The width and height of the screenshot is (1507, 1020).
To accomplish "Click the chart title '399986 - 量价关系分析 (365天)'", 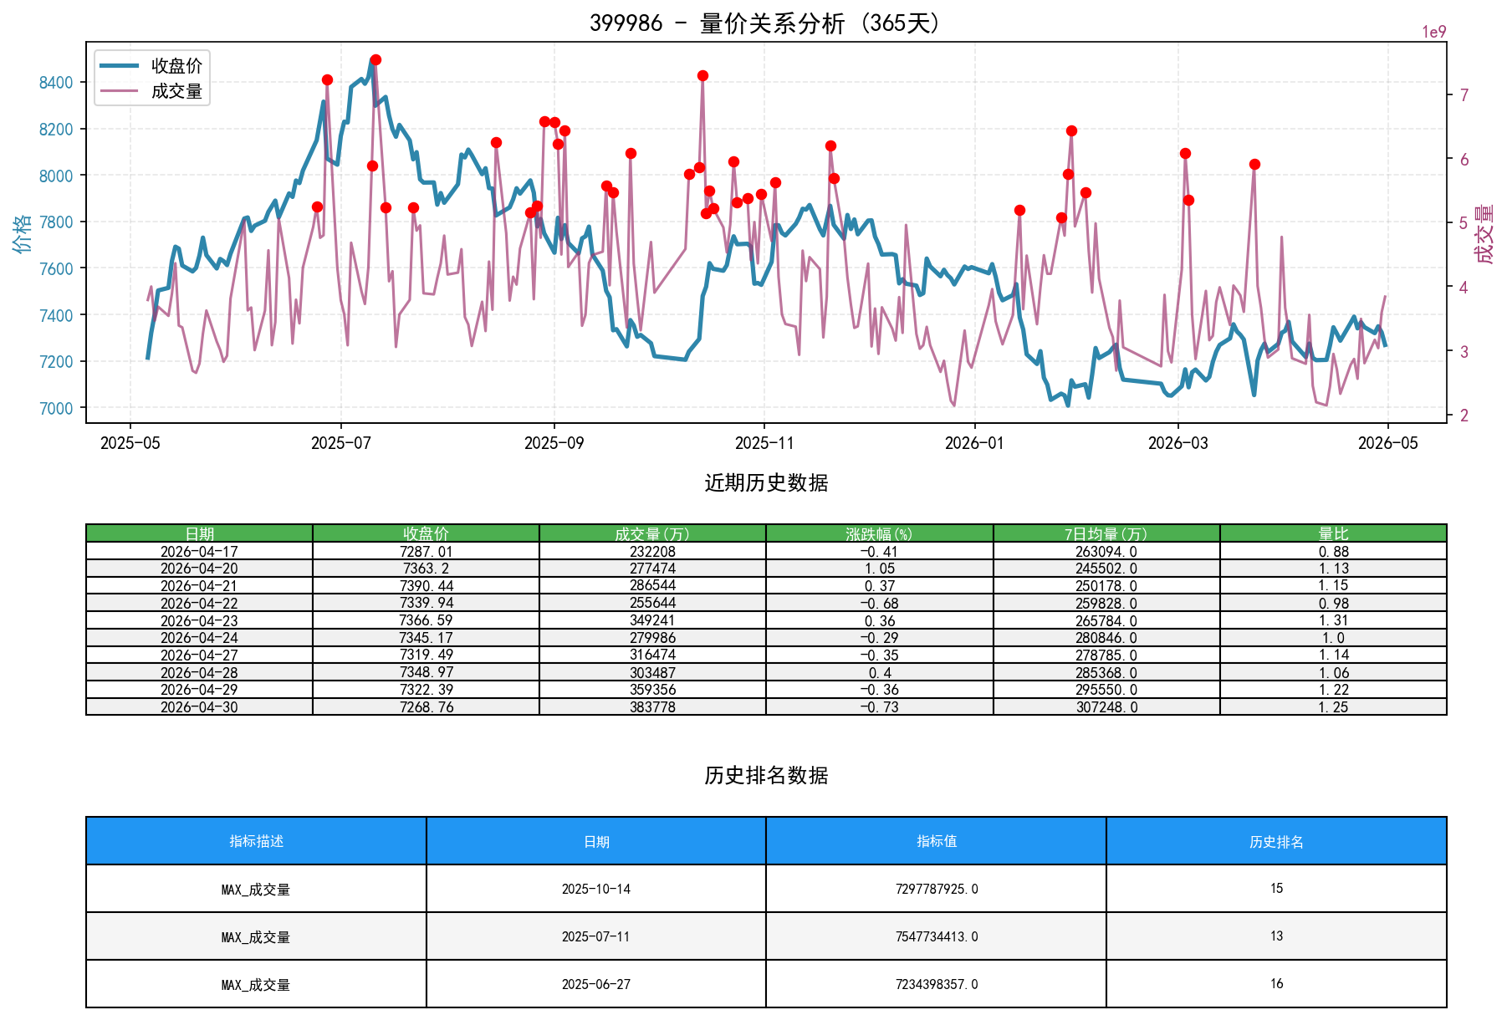I will pyautogui.click(x=766, y=23).
